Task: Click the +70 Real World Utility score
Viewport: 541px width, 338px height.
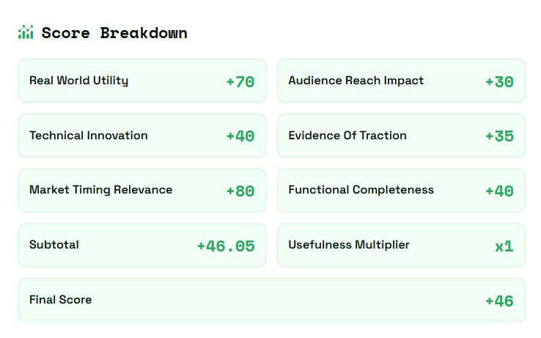Action: (x=240, y=81)
